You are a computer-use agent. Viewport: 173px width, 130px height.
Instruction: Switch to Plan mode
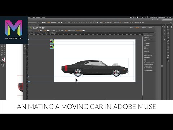[x=131, y=28]
